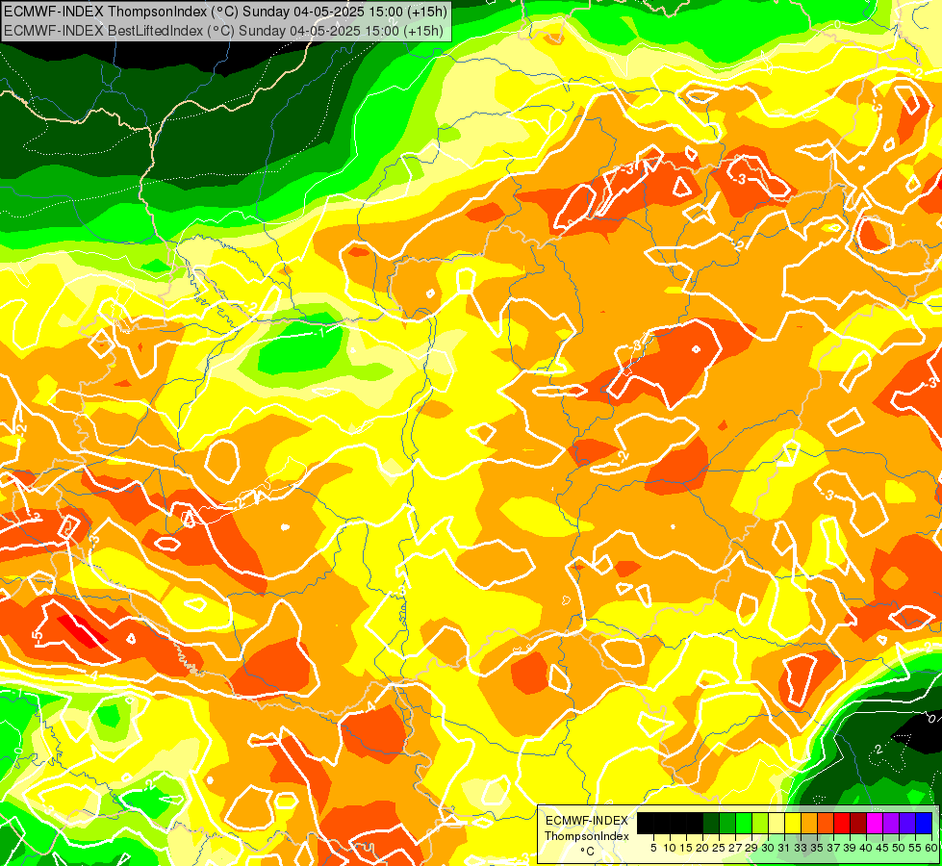The height and width of the screenshot is (866, 942).
Task: Click the legend tick label 29
Action: (x=751, y=848)
